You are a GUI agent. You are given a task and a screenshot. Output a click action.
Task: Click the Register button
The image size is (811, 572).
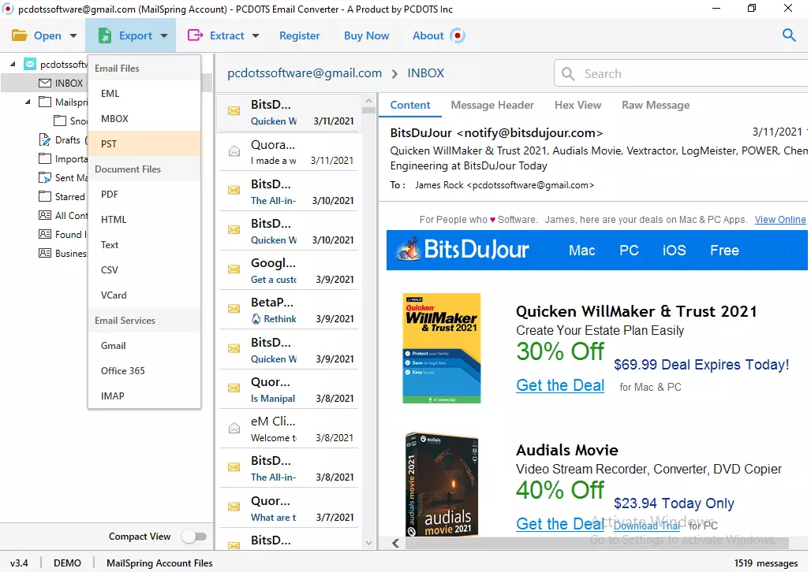pos(300,35)
